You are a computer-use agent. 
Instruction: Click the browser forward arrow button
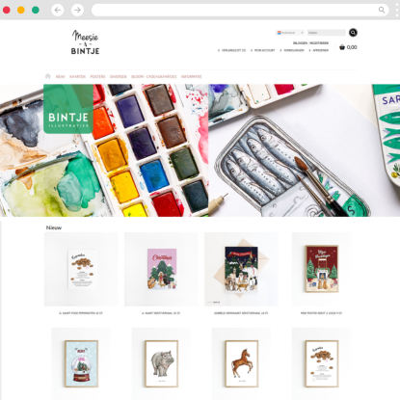pos(77,10)
